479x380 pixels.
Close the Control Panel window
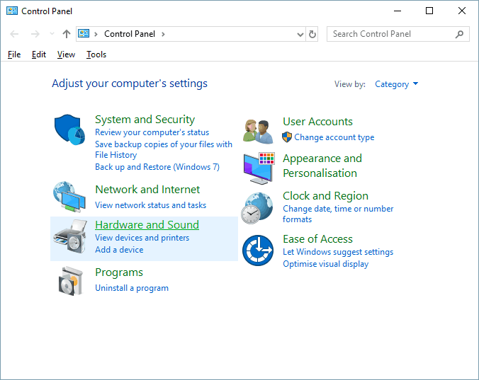461,11
